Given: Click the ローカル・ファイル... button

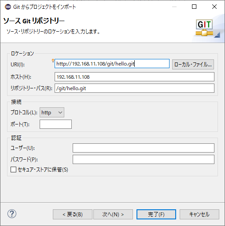Looking at the screenshot, I should (x=193, y=64).
